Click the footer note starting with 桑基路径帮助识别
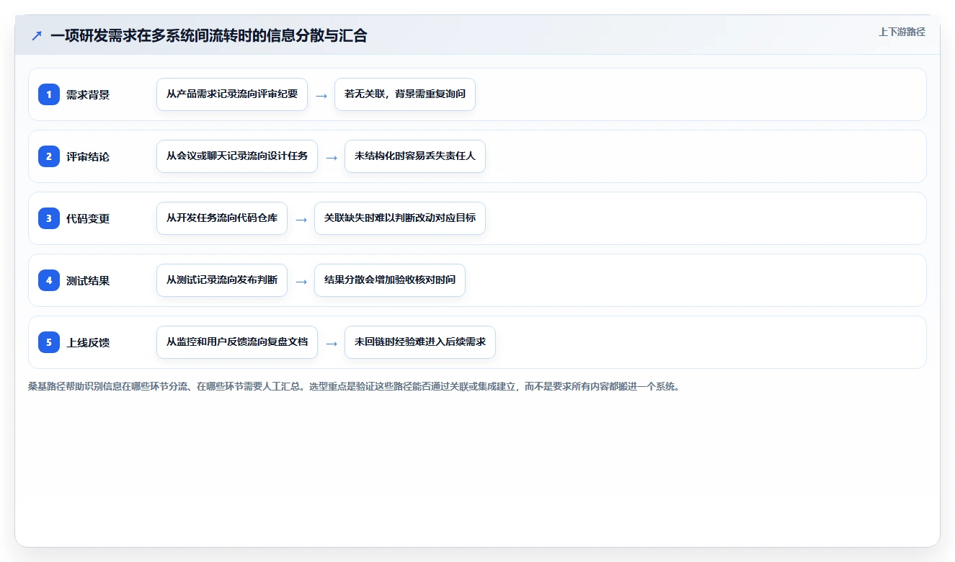This screenshot has height=562, width=955. pyautogui.click(x=354, y=386)
